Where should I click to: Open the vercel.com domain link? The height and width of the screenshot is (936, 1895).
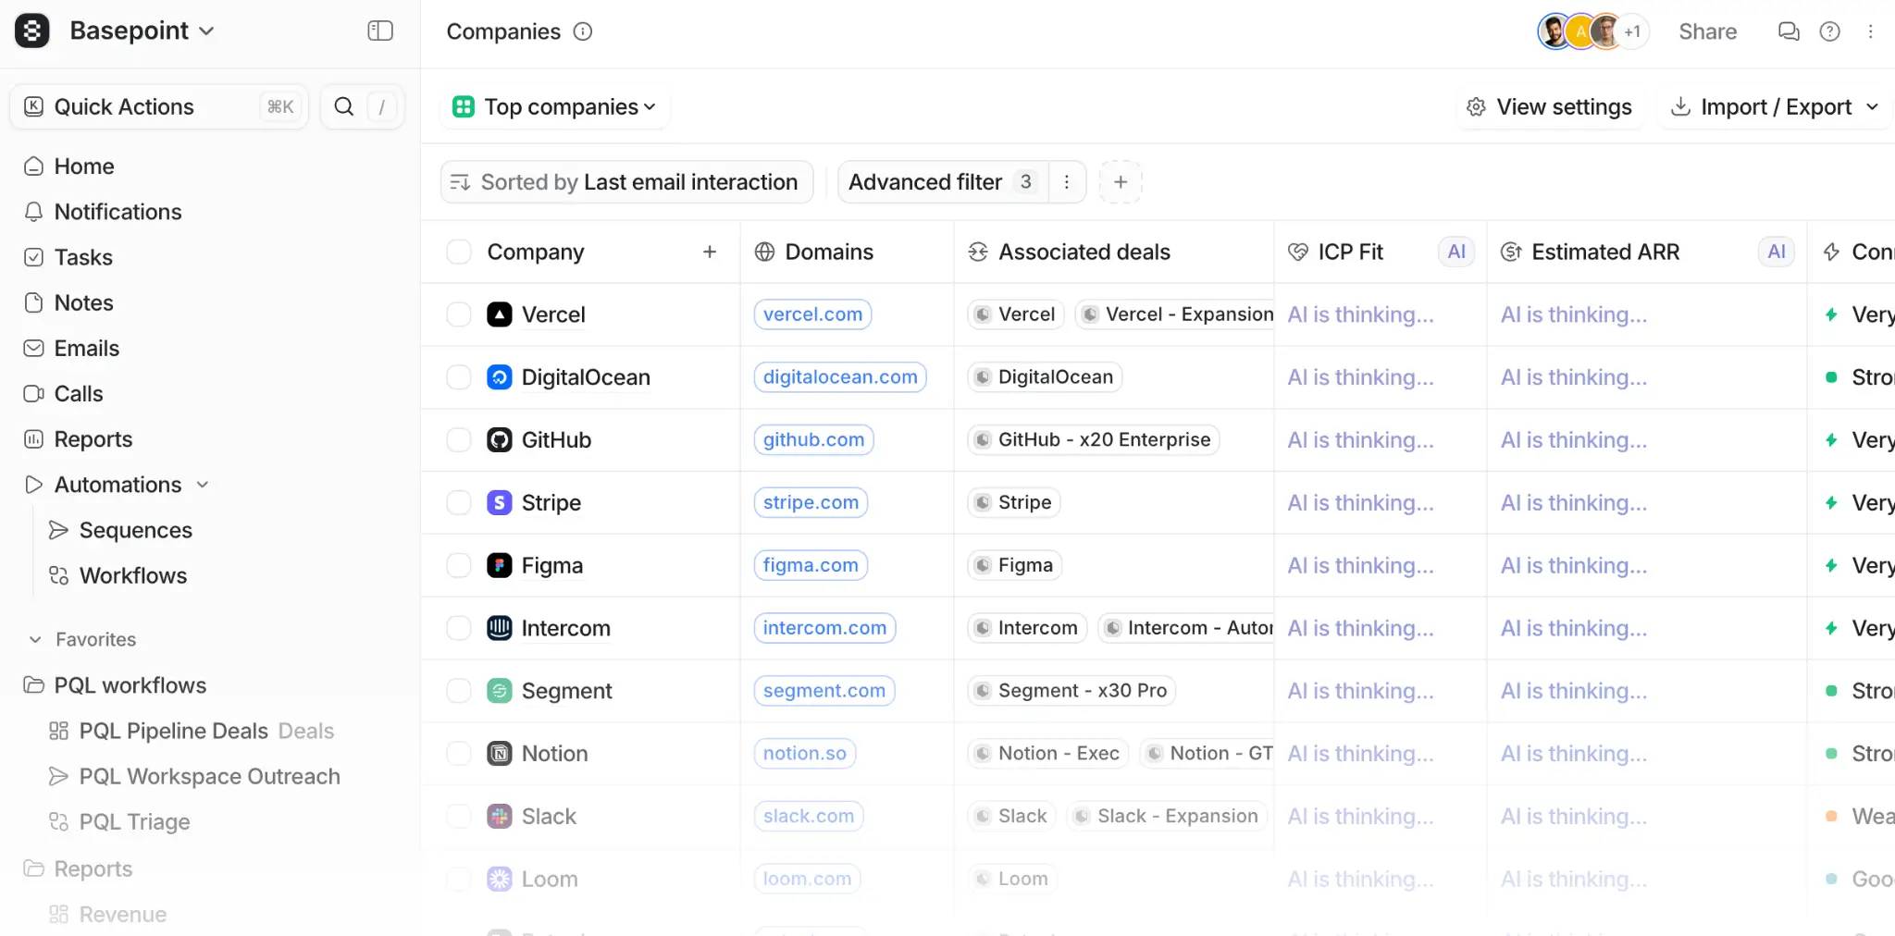(812, 314)
